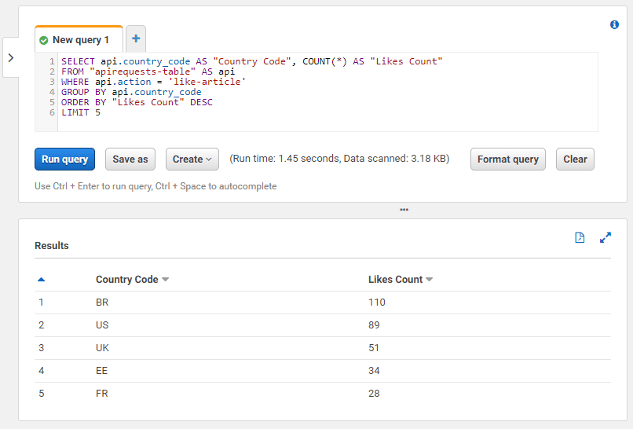Click the Run query button
This screenshot has height=429, width=633.
(64, 159)
